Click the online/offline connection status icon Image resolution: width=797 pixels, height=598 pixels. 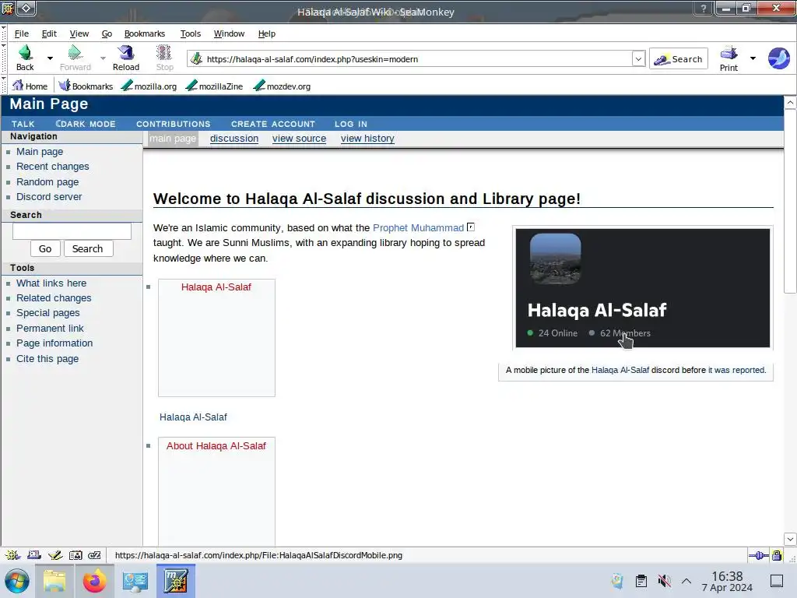pyautogui.click(x=758, y=555)
